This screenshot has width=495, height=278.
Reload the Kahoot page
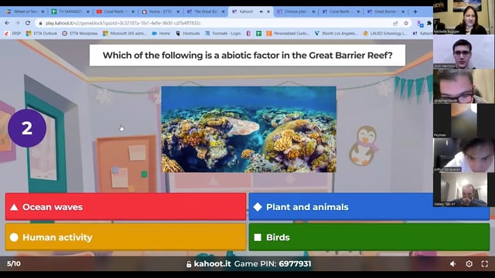28,23
